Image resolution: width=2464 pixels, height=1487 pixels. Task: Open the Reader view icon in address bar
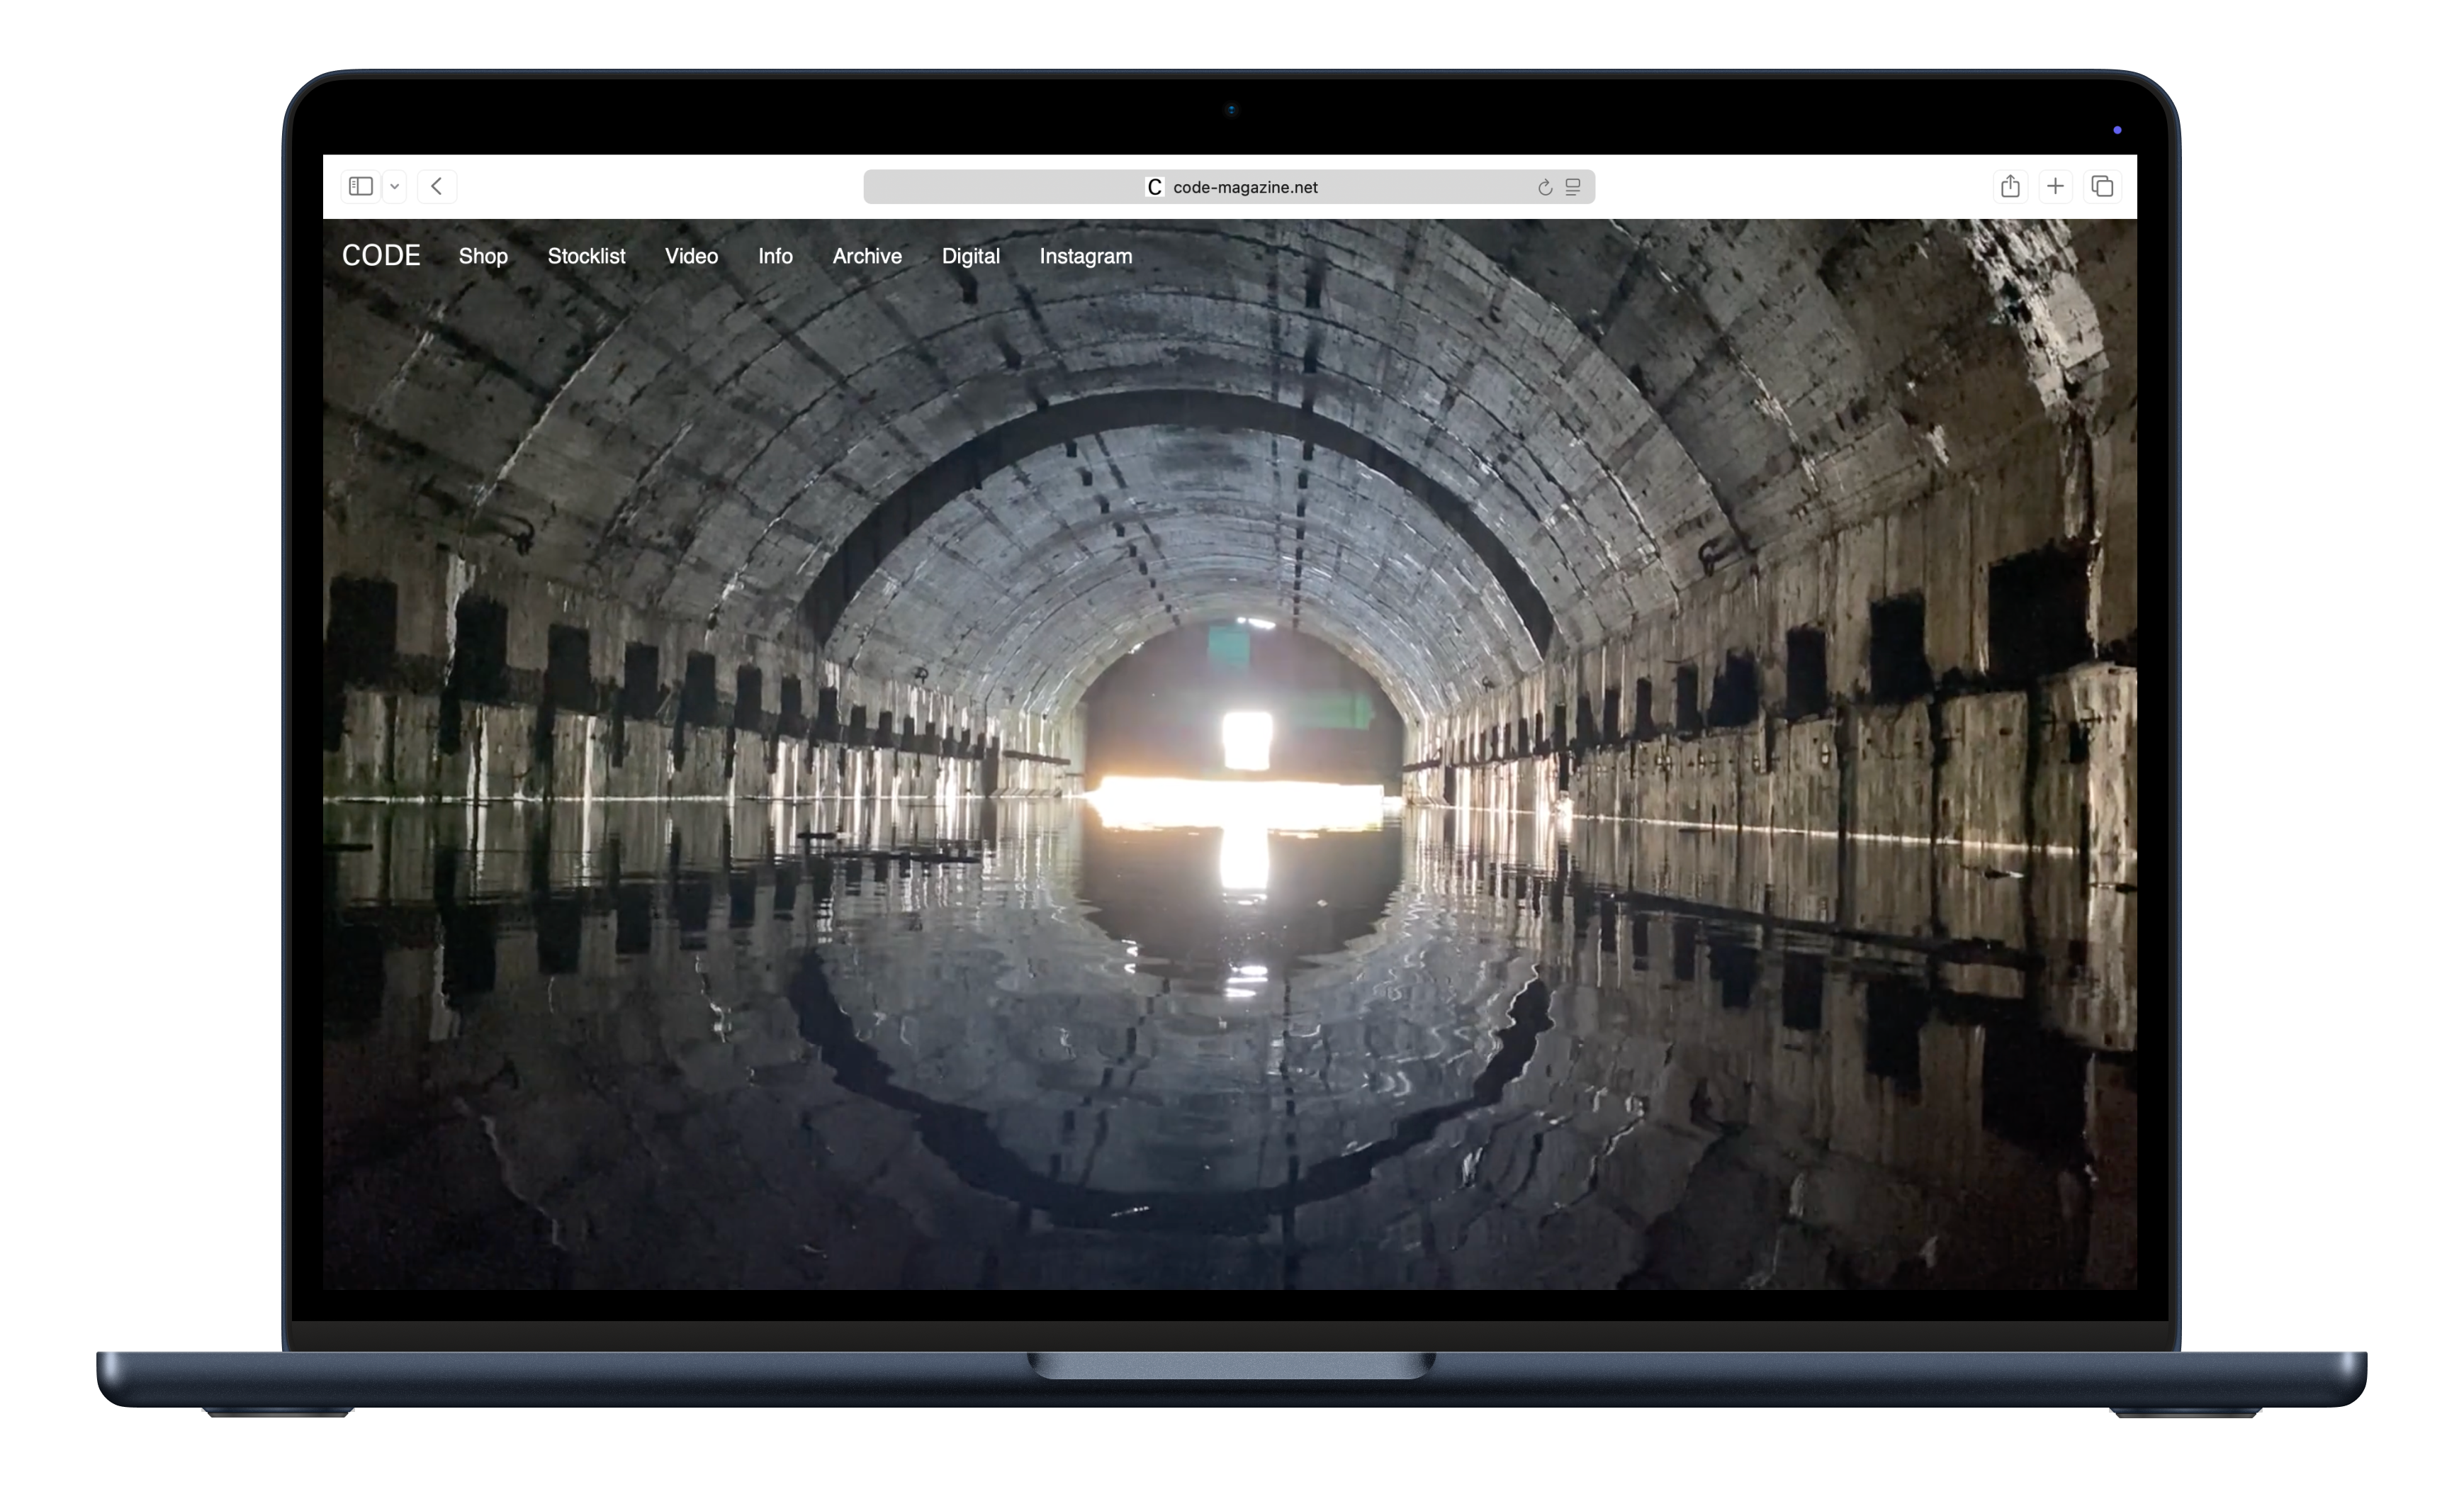pyautogui.click(x=1573, y=187)
